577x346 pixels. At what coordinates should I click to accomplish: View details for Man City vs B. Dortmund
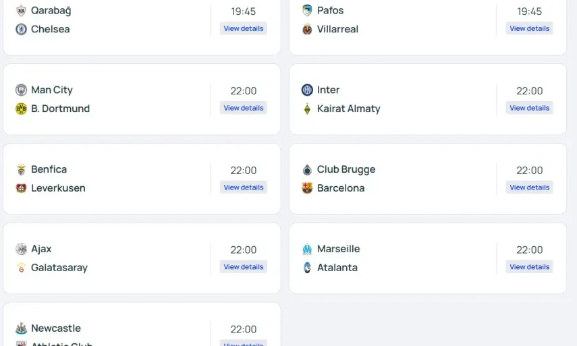(x=244, y=108)
